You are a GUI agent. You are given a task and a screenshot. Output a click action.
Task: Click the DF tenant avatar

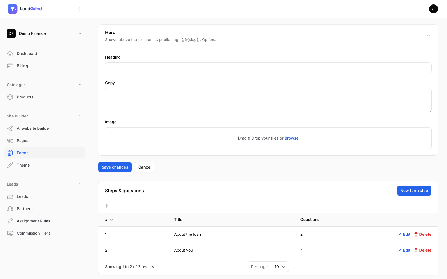coord(11,33)
